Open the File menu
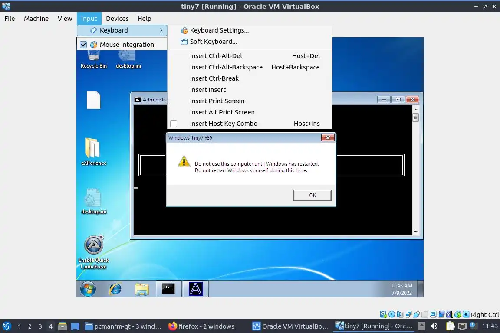The height and width of the screenshot is (333, 500). [10, 19]
